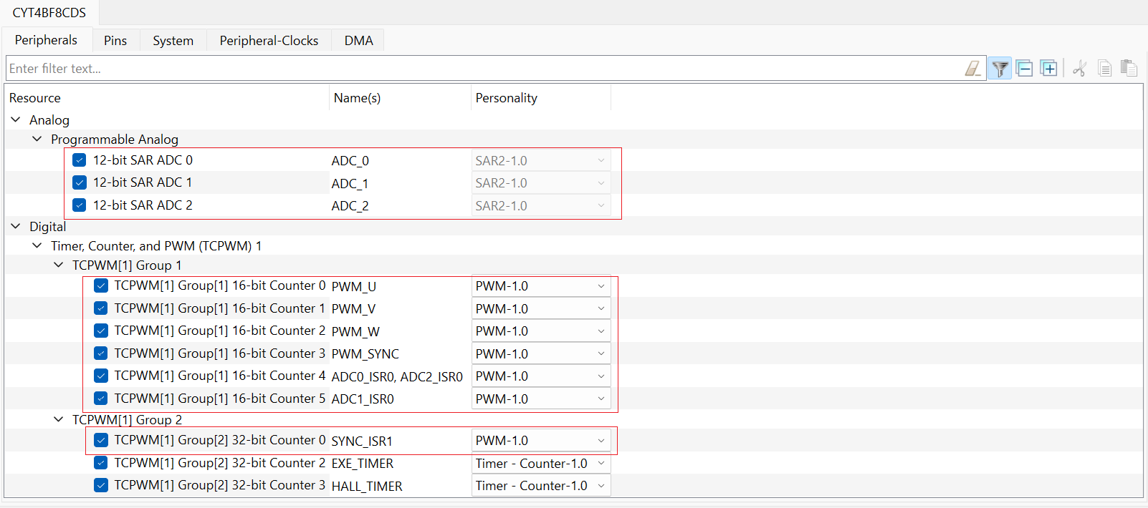
Task: Disable the 32-bit Counter 3 HALL_TIMER checkbox
Action: pyautogui.click(x=101, y=485)
